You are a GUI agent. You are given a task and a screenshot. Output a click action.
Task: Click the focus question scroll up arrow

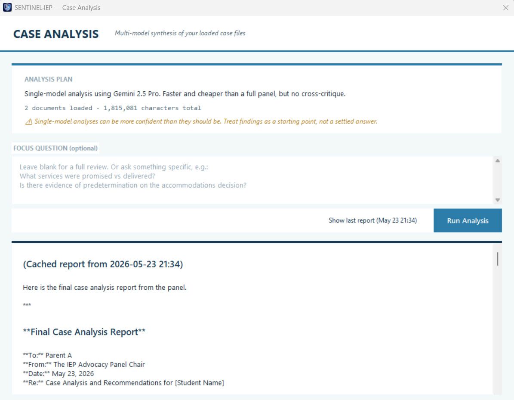point(498,161)
